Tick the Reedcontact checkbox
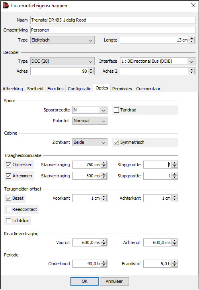This screenshot has width=199, height=290. [x=8, y=210]
